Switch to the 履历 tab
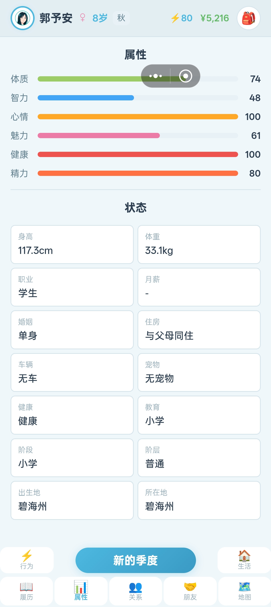Image resolution: width=271 pixels, height=607 pixels. (x=27, y=591)
